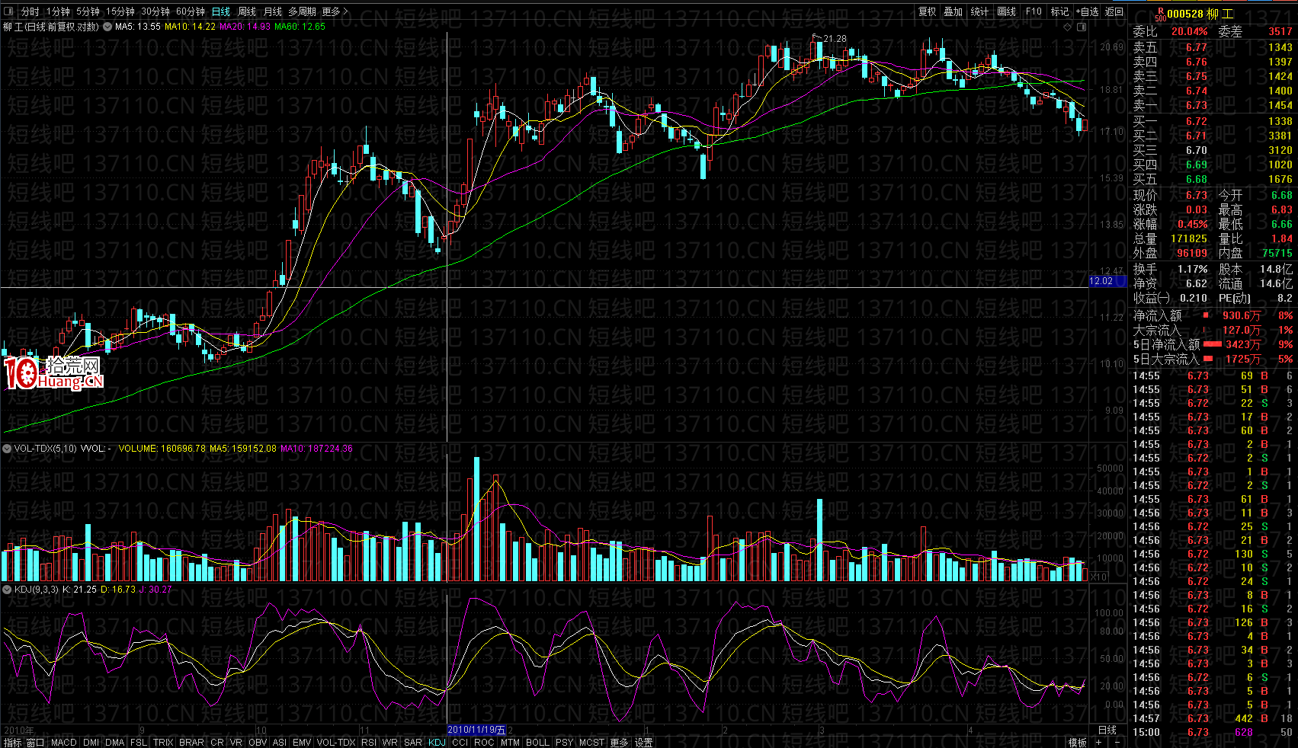Viewport: 1298px width, 748px height.
Task: Switch to the 月线 monthly chart
Action: (273, 11)
